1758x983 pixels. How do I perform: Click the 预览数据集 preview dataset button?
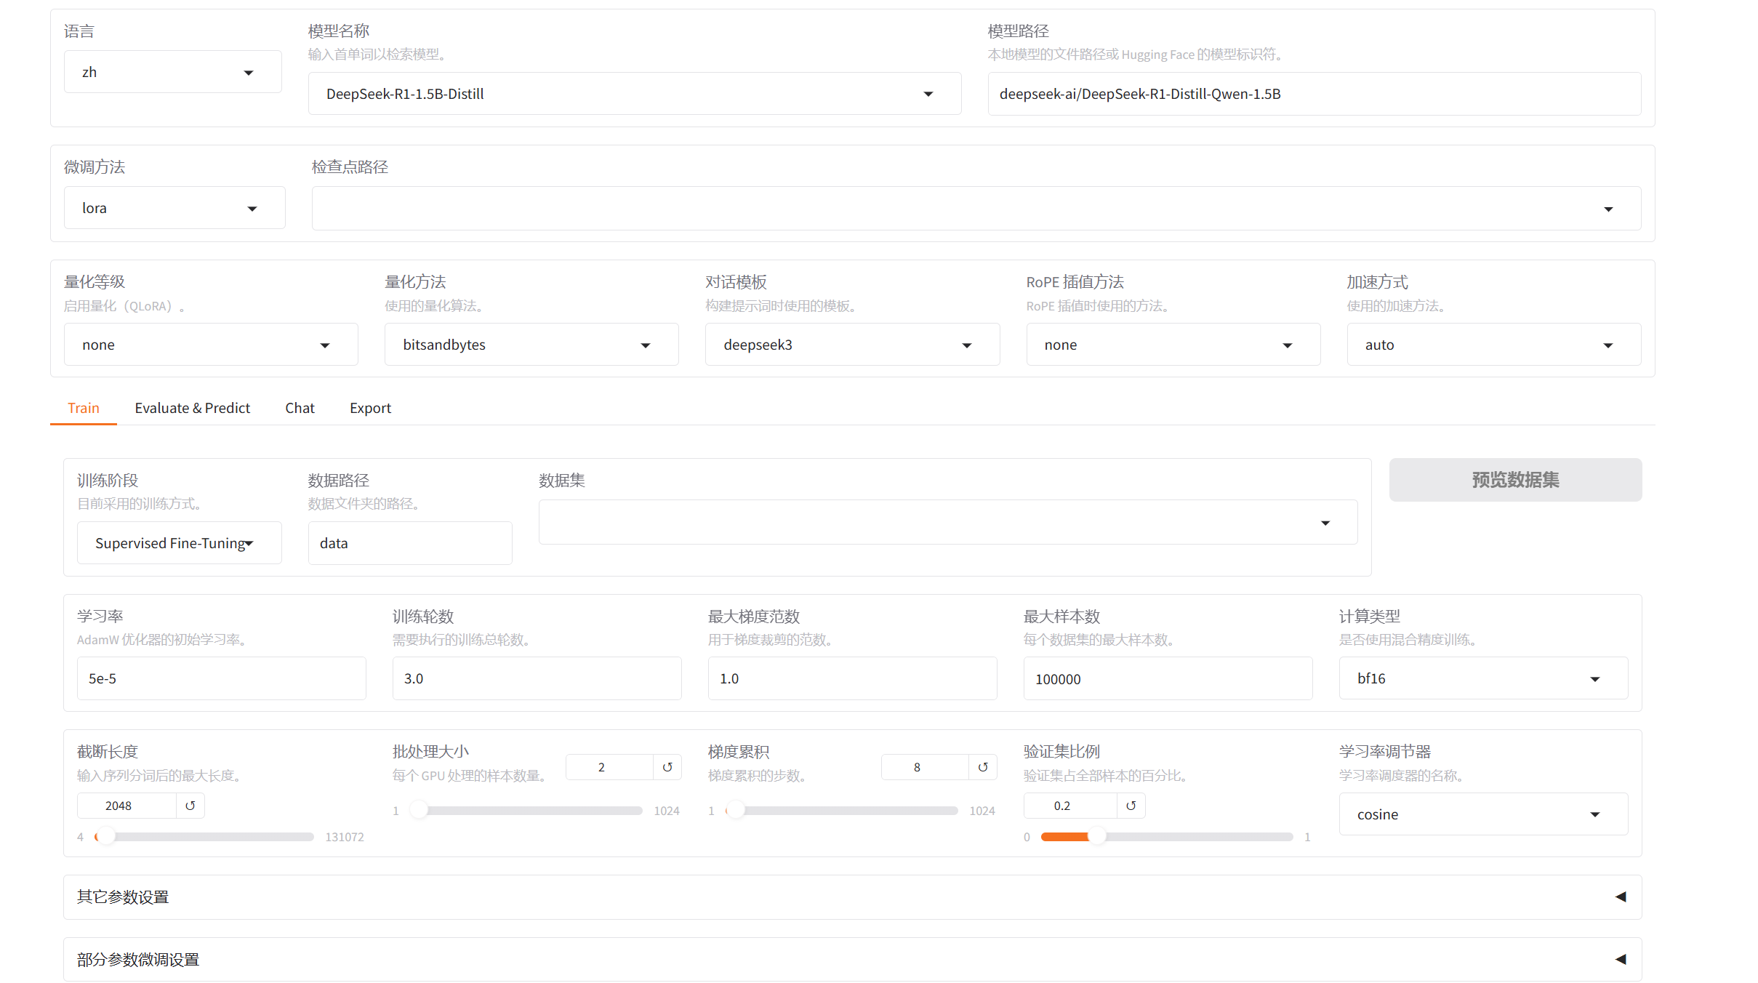coord(1514,480)
